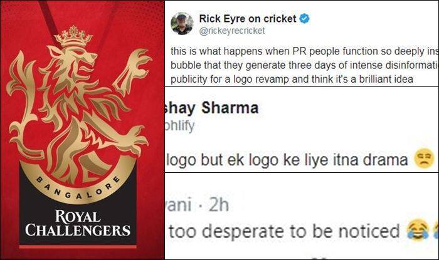The width and height of the screenshot is (439, 260).
Task: Open the Sharma username heading
Action: (x=211, y=108)
